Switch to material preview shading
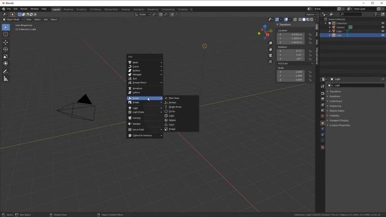The width and height of the screenshot is (386, 217). 308,19
